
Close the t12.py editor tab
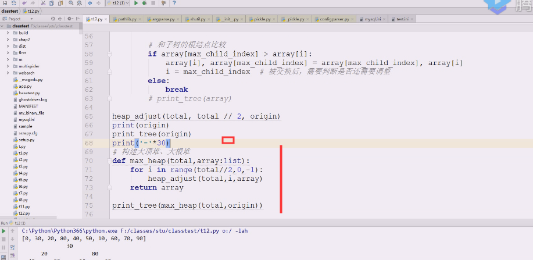click(106, 19)
